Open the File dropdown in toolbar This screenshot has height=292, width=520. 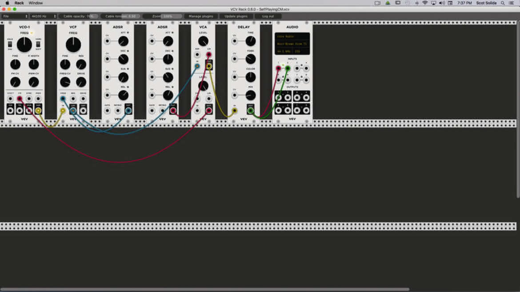pyautogui.click(x=15, y=16)
